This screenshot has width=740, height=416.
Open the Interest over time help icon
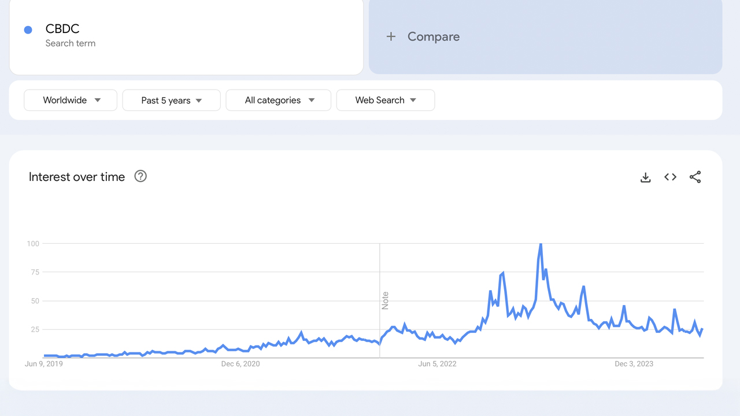140,176
